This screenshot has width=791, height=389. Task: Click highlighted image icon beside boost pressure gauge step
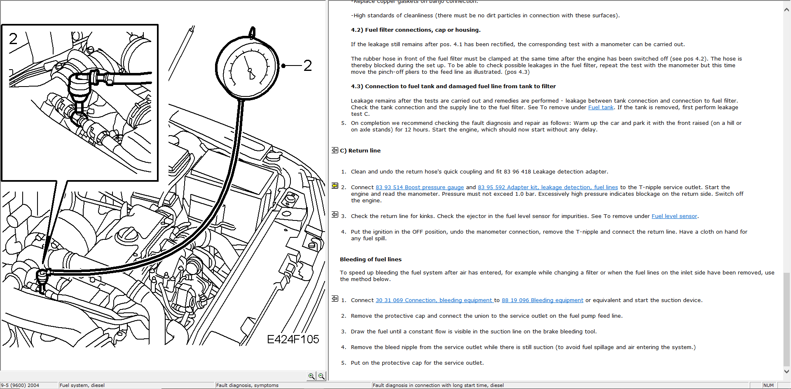tap(335, 186)
